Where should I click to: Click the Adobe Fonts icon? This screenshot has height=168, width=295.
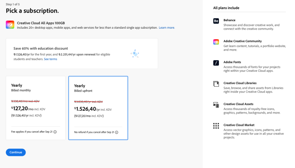216,63
